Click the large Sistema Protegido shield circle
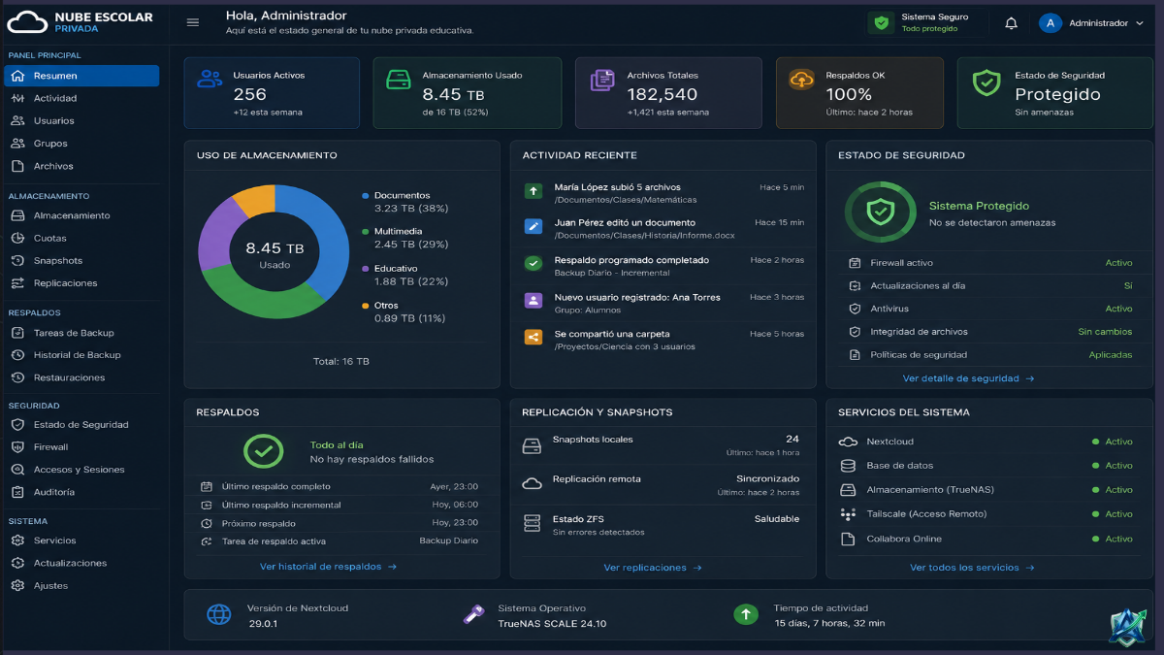1164x655 pixels. [880, 212]
